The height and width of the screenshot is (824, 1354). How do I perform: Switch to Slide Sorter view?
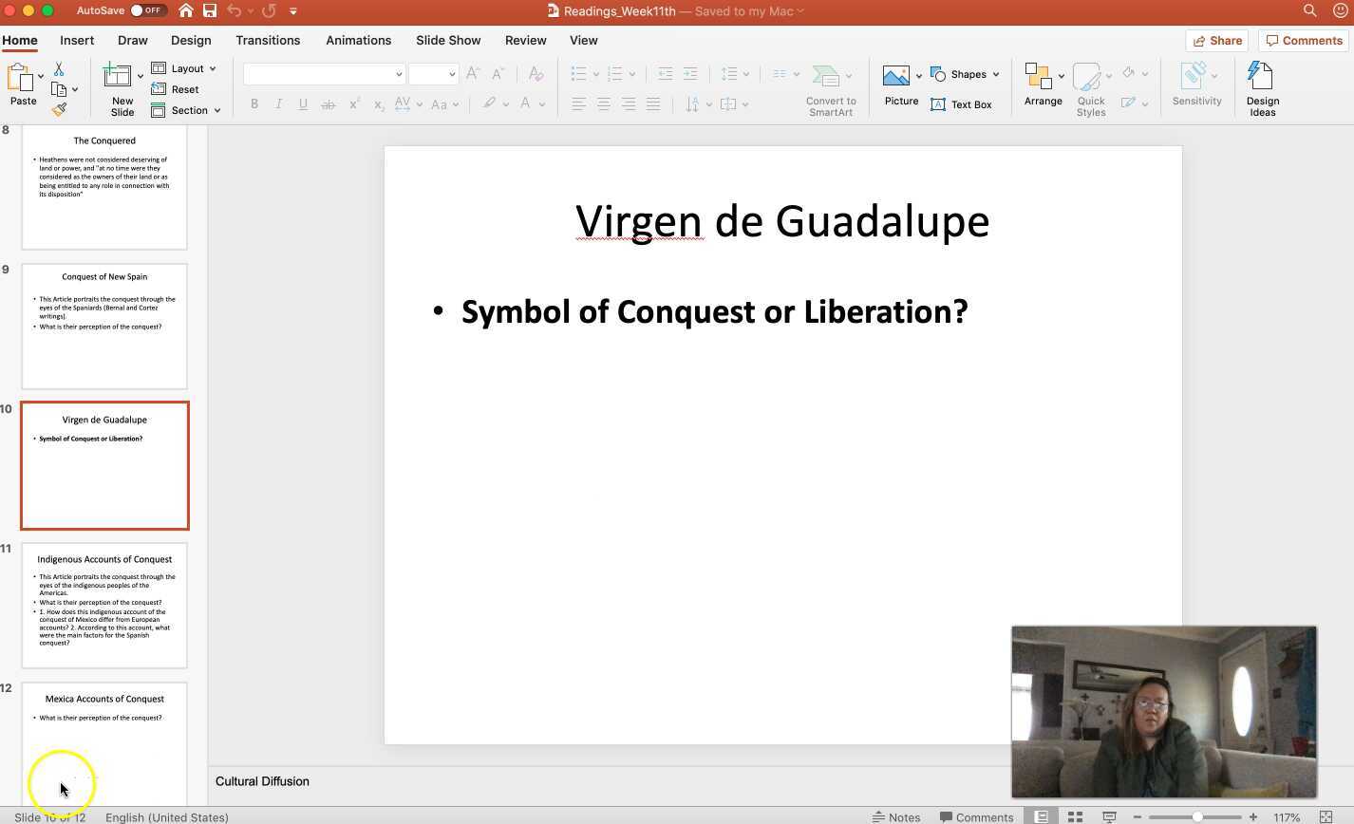tap(1075, 816)
